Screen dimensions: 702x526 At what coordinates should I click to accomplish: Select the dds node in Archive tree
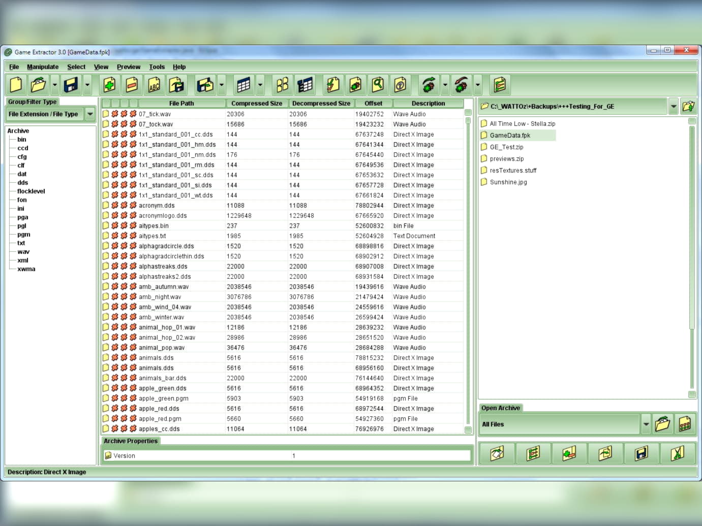point(23,183)
